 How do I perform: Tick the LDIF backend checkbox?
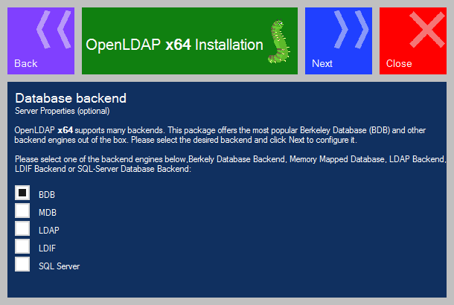point(22,246)
